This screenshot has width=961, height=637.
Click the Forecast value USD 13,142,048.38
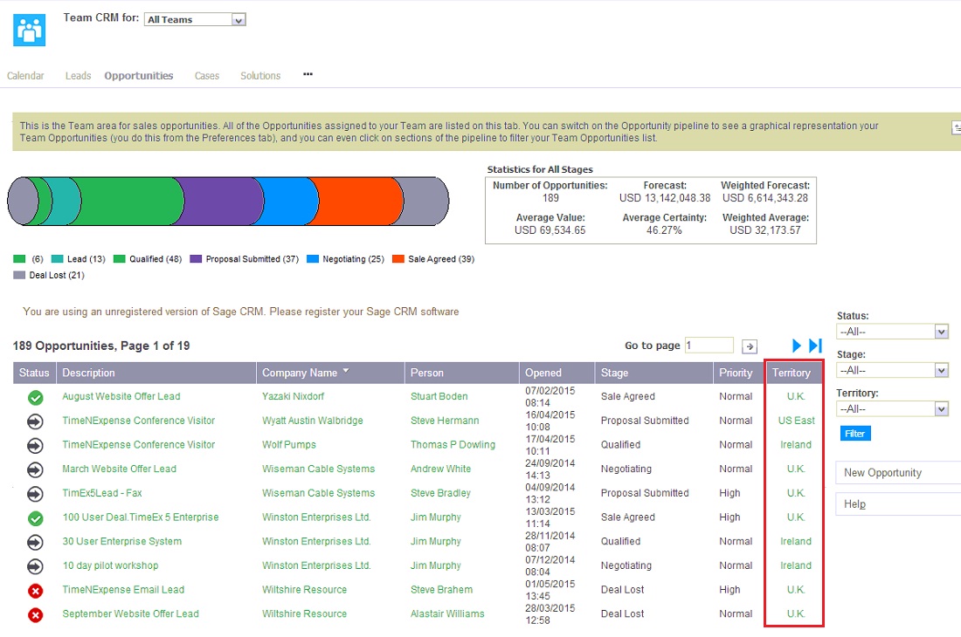(665, 198)
